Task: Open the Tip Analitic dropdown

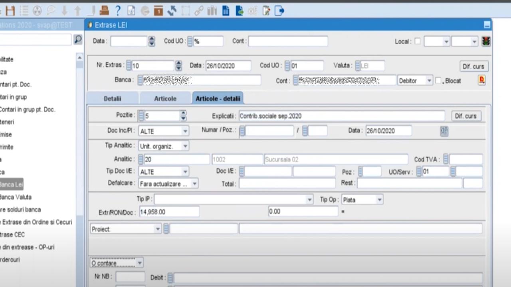Action: tap(185, 146)
